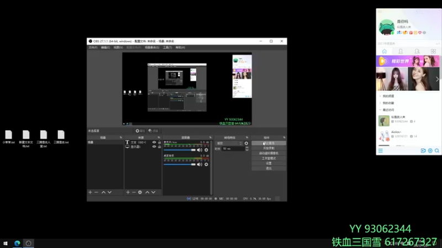442x248 pixels.
Task: Click YY search magnifier icon
Action: pos(437,151)
